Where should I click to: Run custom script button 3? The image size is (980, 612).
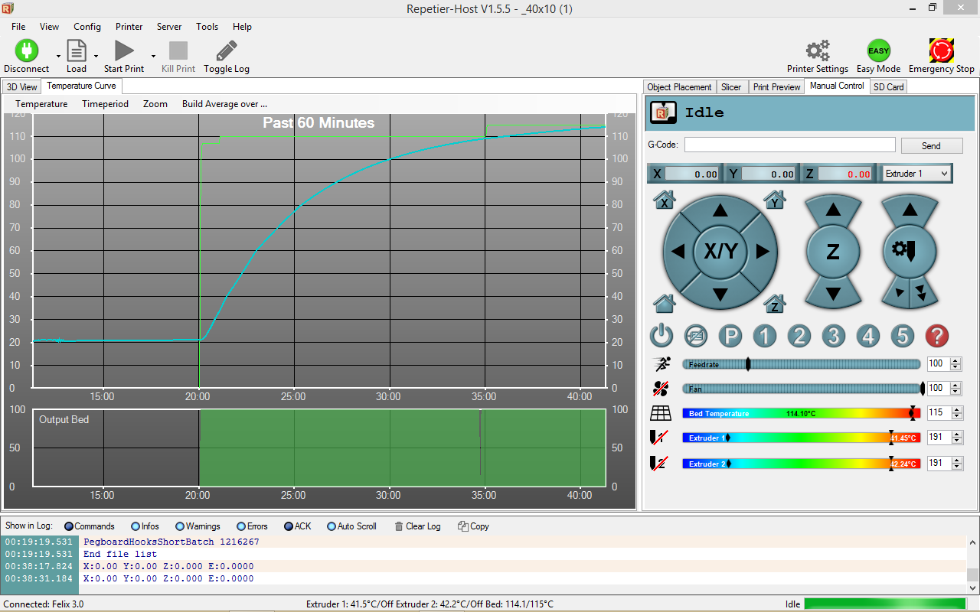click(834, 335)
